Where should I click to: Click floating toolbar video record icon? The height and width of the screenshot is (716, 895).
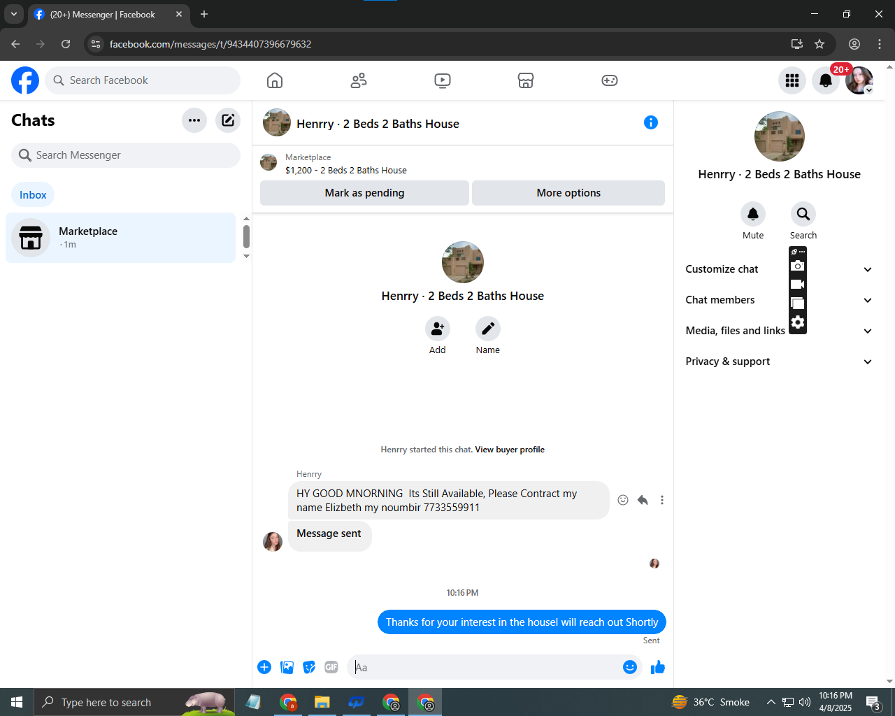[x=798, y=285]
